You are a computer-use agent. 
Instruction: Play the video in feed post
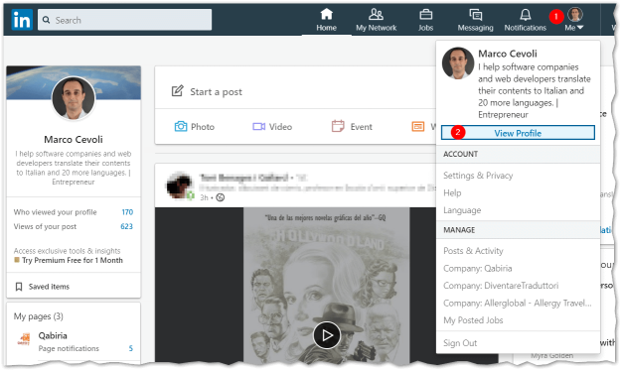tap(327, 335)
